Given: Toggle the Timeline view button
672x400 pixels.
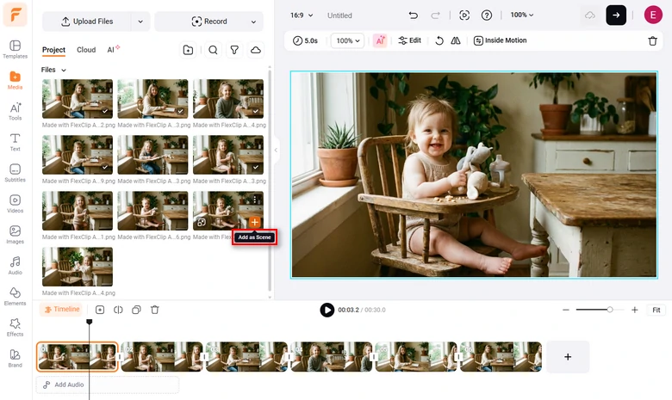Looking at the screenshot, I should click(61, 310).
